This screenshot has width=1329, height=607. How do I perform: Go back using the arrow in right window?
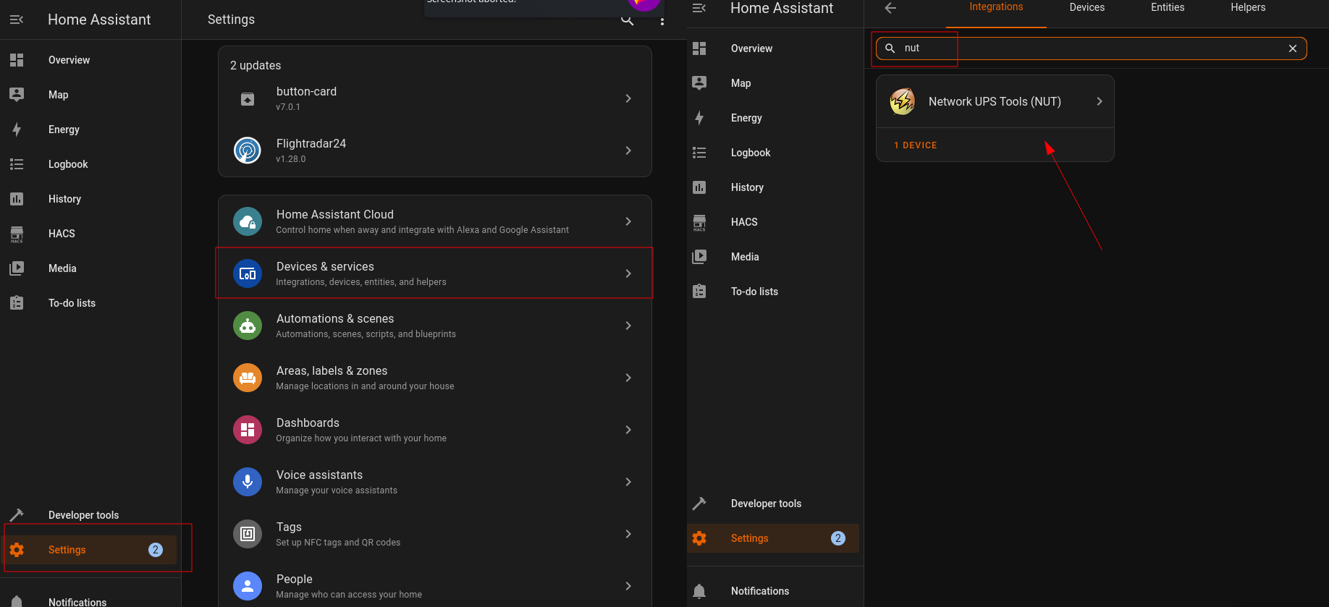tap(891, 8)
